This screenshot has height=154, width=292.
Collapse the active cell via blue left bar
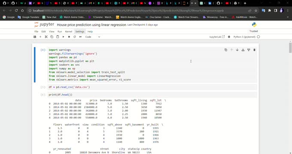click(35, 65)
